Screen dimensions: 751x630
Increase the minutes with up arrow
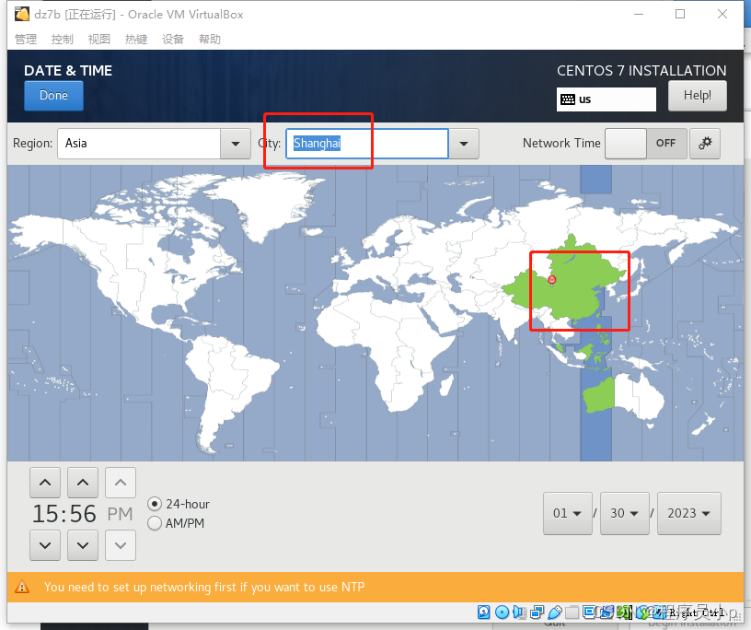pyautogui.click(x=83, y=483)
